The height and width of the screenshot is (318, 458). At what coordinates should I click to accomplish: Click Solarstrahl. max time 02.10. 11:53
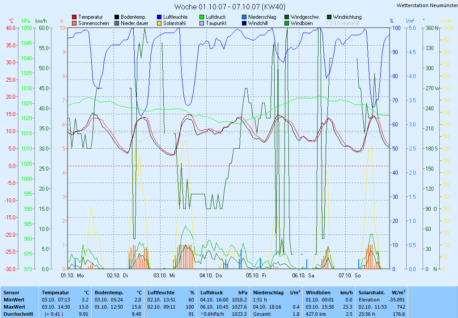click(373, 307)
